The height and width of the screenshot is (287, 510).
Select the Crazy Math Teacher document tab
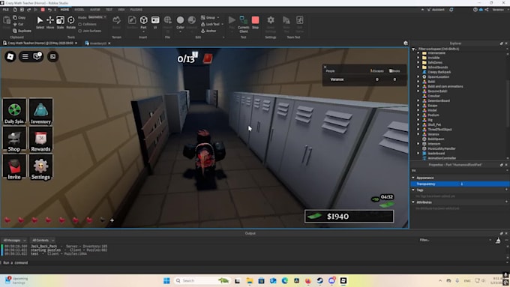pos(40,43)
